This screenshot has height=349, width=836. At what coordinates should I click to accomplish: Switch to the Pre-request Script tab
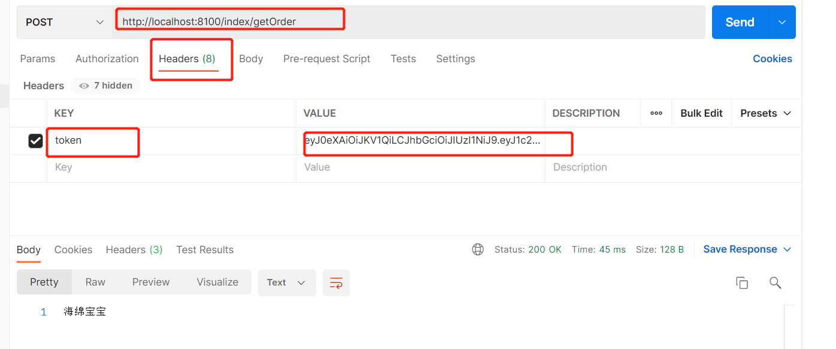coord(326,59)
